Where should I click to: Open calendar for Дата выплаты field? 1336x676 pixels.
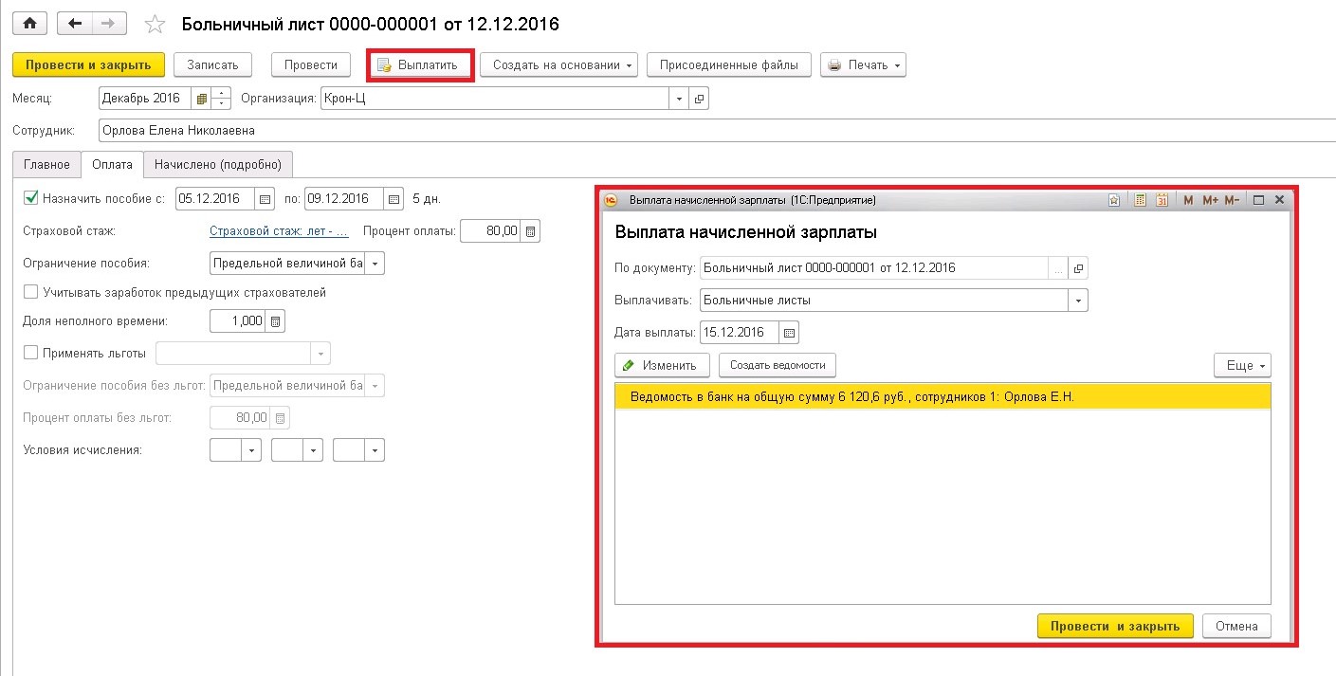pos(791,333)
